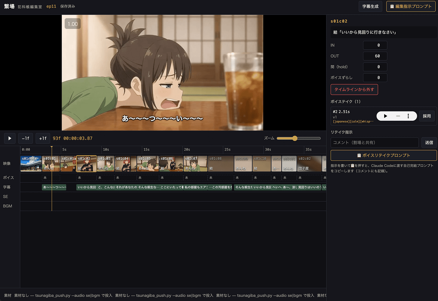
Task: Edit the IN frame value field
Action: click(375, 45)
